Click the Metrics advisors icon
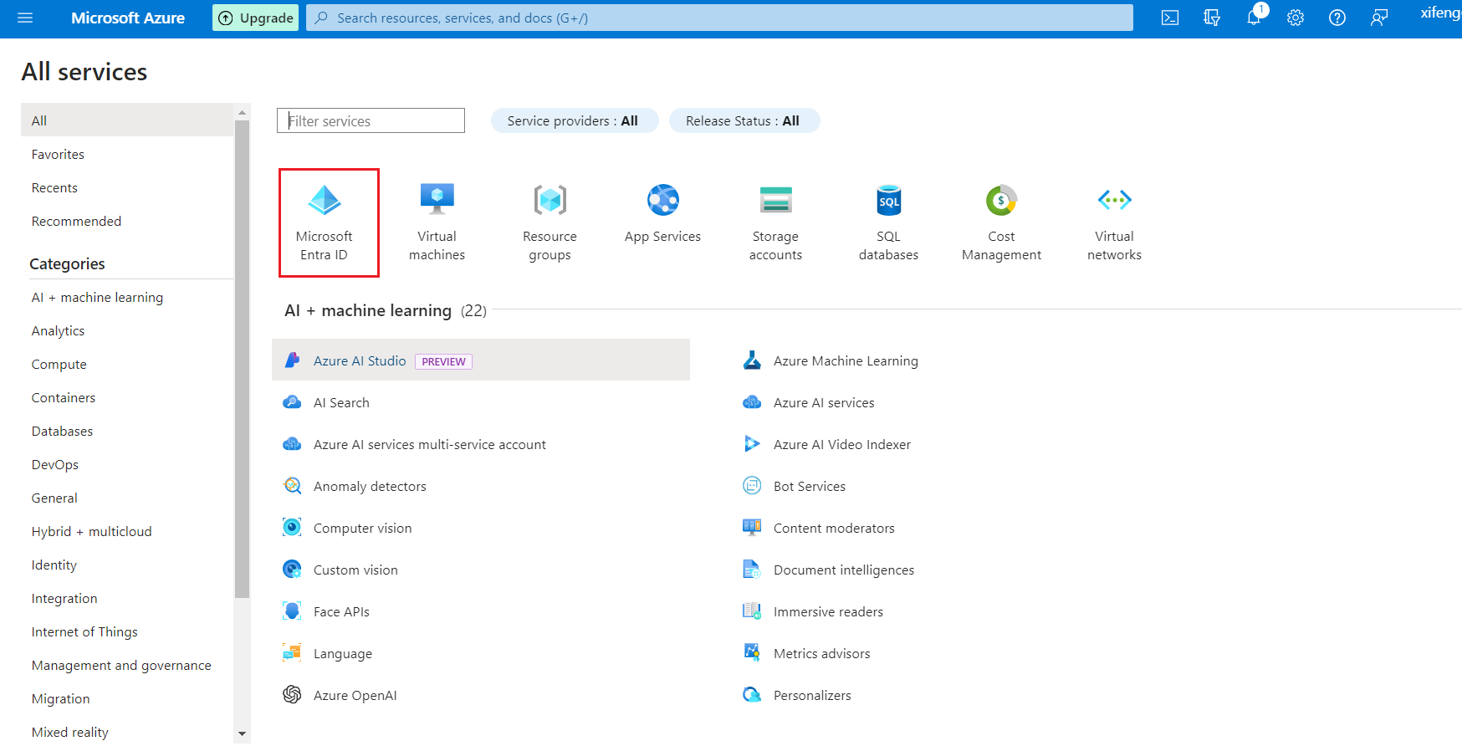Image resolution: width=1462 pixels, height=746 pixels. (x=752, y=653)
